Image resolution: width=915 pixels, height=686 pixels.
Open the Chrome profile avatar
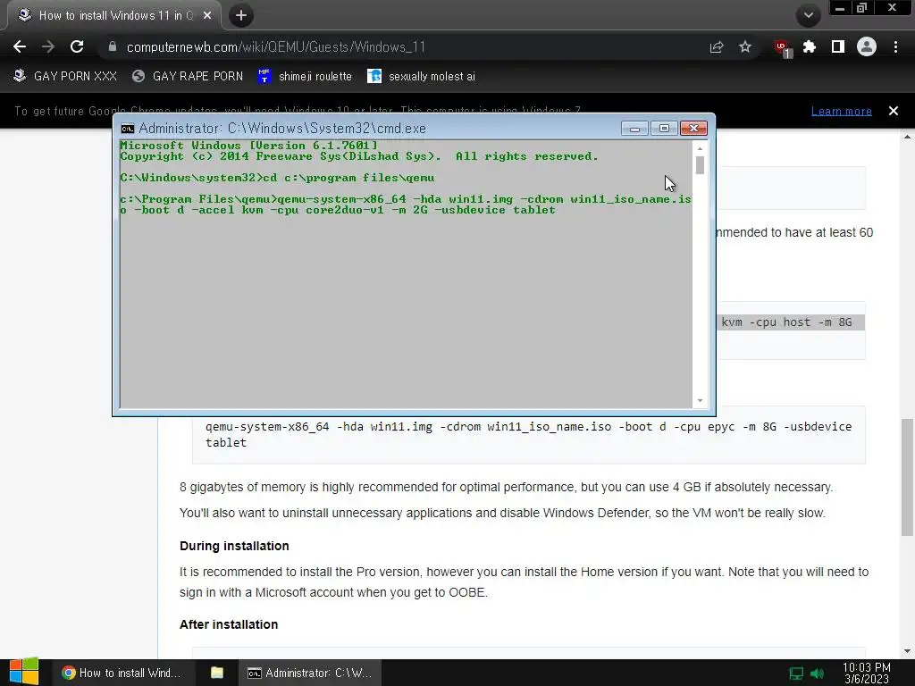(x=867, y=46)
